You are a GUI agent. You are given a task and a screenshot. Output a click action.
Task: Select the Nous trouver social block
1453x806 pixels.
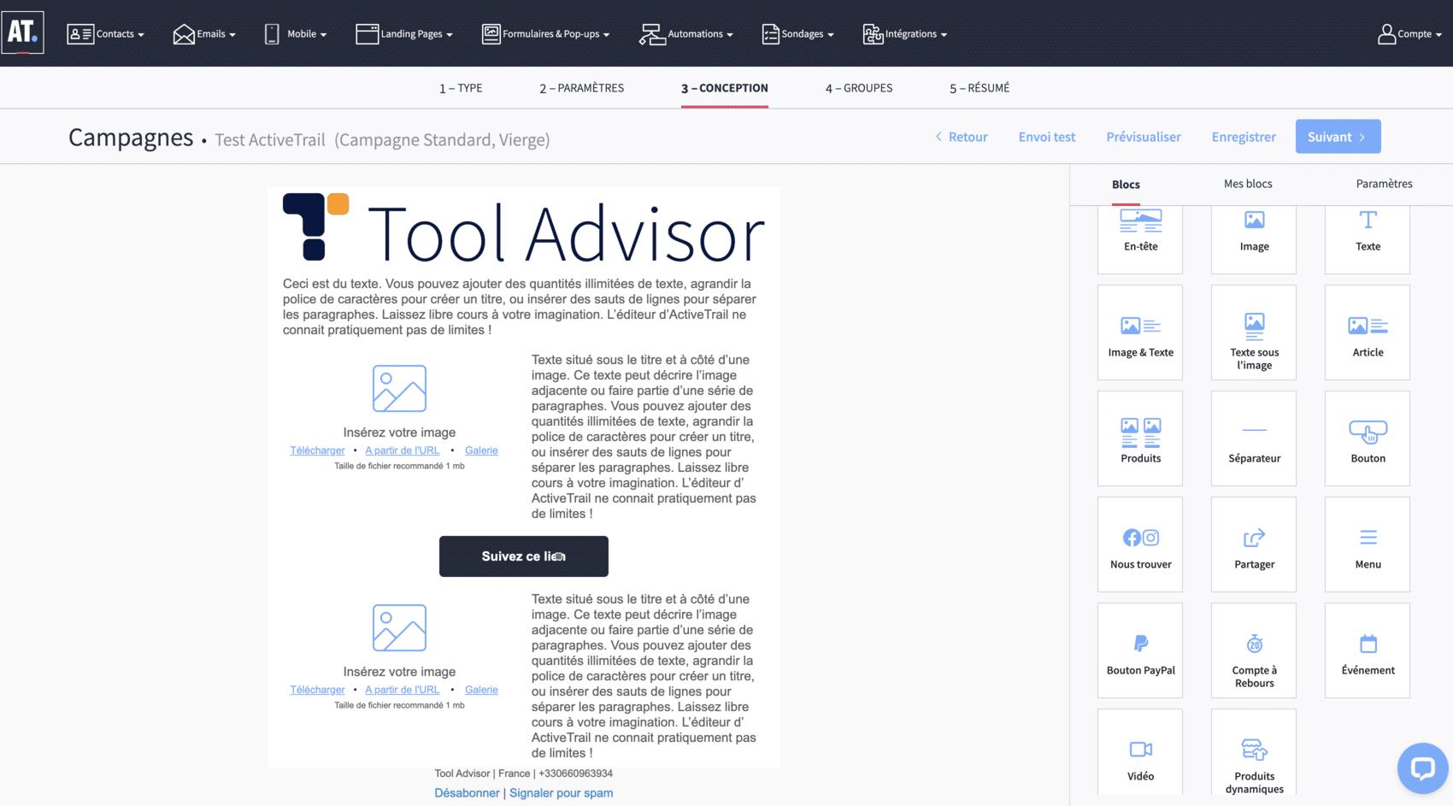click(1140, 544)
